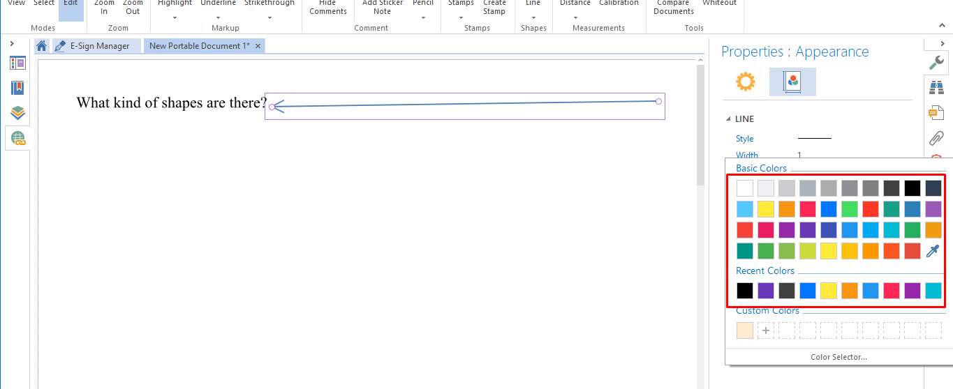Open the globe links panel icon

click(x=17, y=138)
